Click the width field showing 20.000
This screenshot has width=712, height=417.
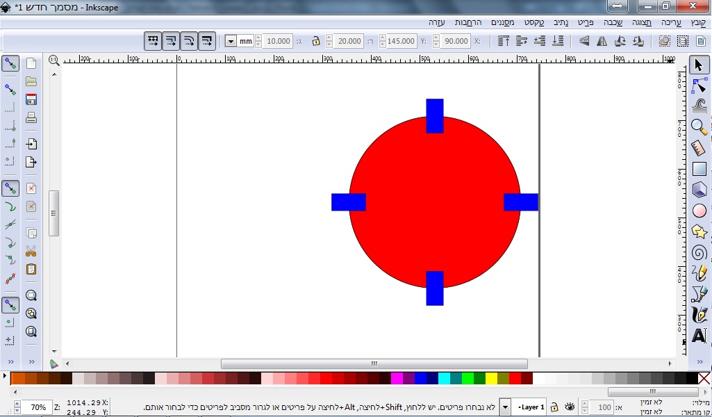348,41
